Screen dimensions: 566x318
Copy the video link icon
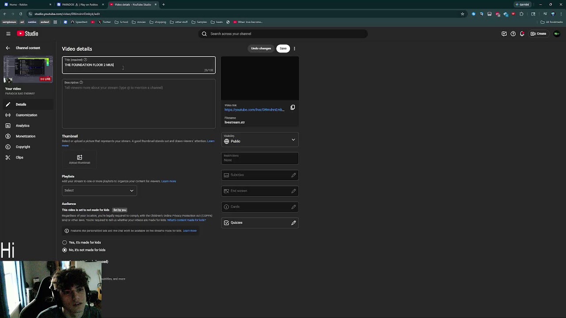(x=293, y=107)
